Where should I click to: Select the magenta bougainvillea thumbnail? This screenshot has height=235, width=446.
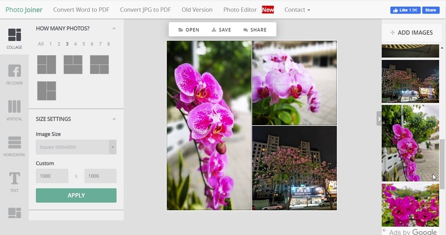pyautogui.click(x=410, y=205)
